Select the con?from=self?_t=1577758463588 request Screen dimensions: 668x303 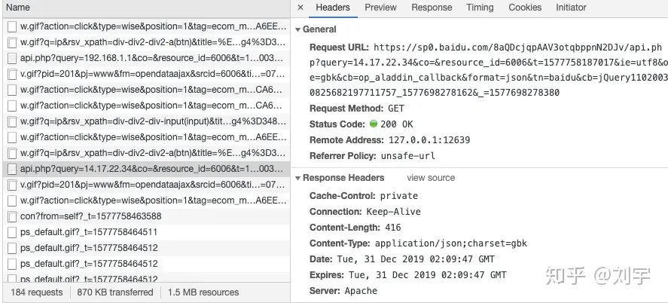click(146, 216)
